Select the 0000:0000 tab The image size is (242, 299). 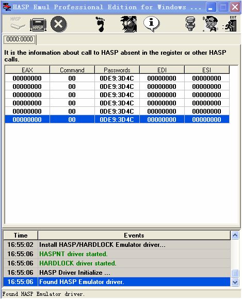[20, 39]
